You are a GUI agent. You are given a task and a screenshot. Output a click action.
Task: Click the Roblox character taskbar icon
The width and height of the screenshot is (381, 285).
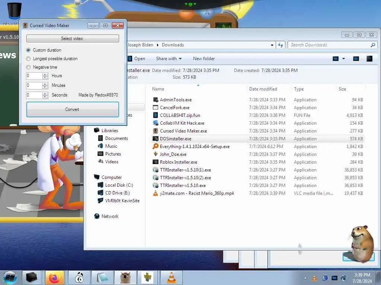click(x=147, y=278)
